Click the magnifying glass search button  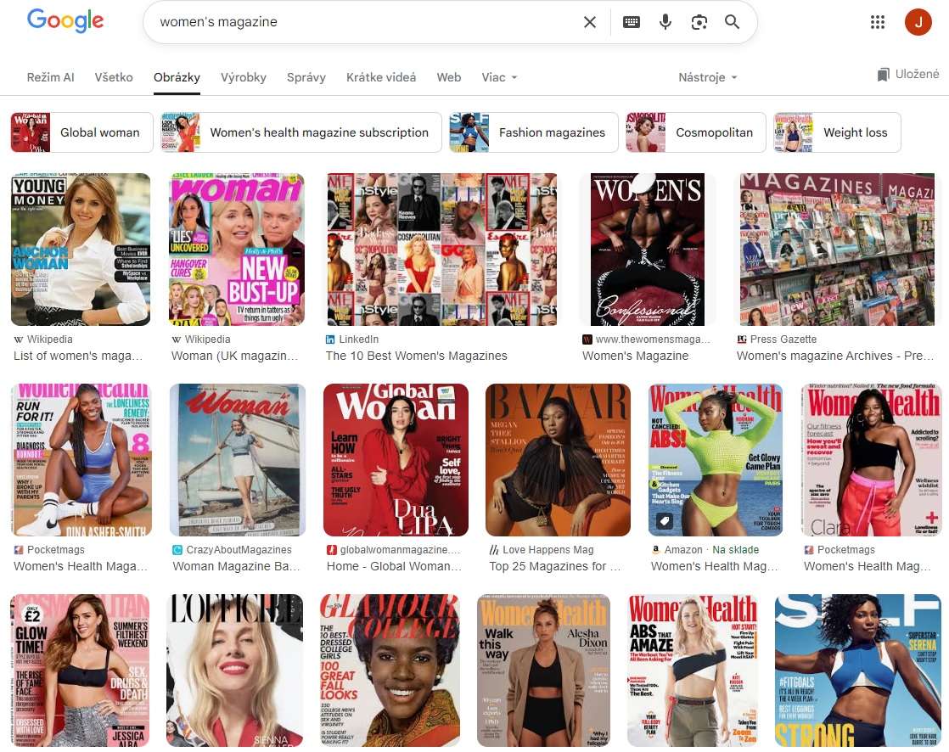coord(733,22)
